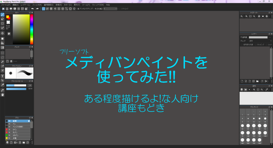Select the Magic Wand tool
The width and height of the screenshot is (273, 148).
coord(3,62)
